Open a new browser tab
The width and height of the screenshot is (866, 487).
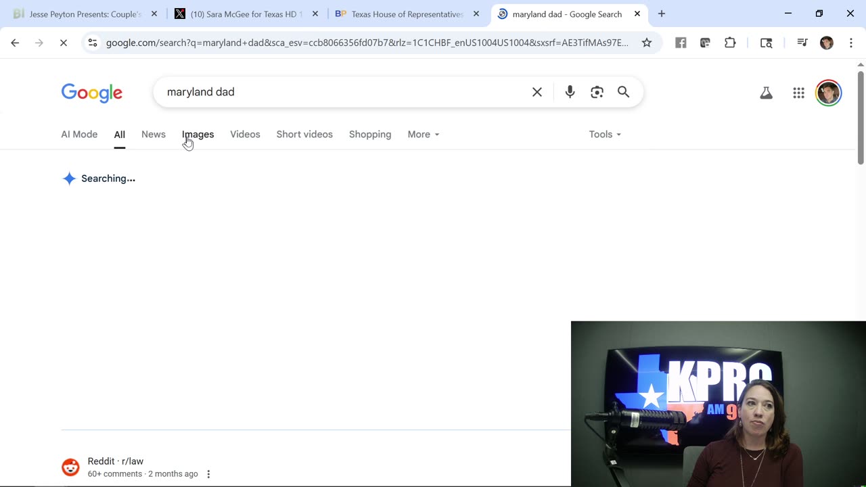(x=662, y=14)
